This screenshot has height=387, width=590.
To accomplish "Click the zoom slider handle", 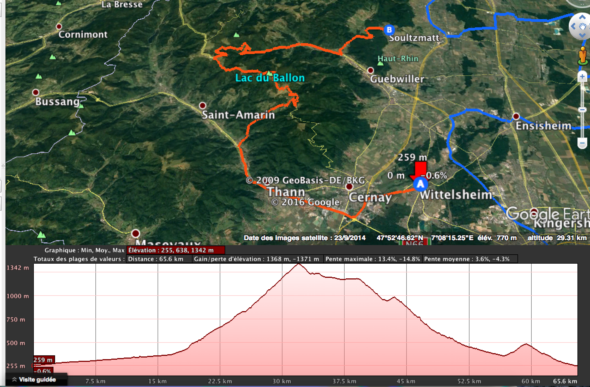I will [x=582, y=110].
